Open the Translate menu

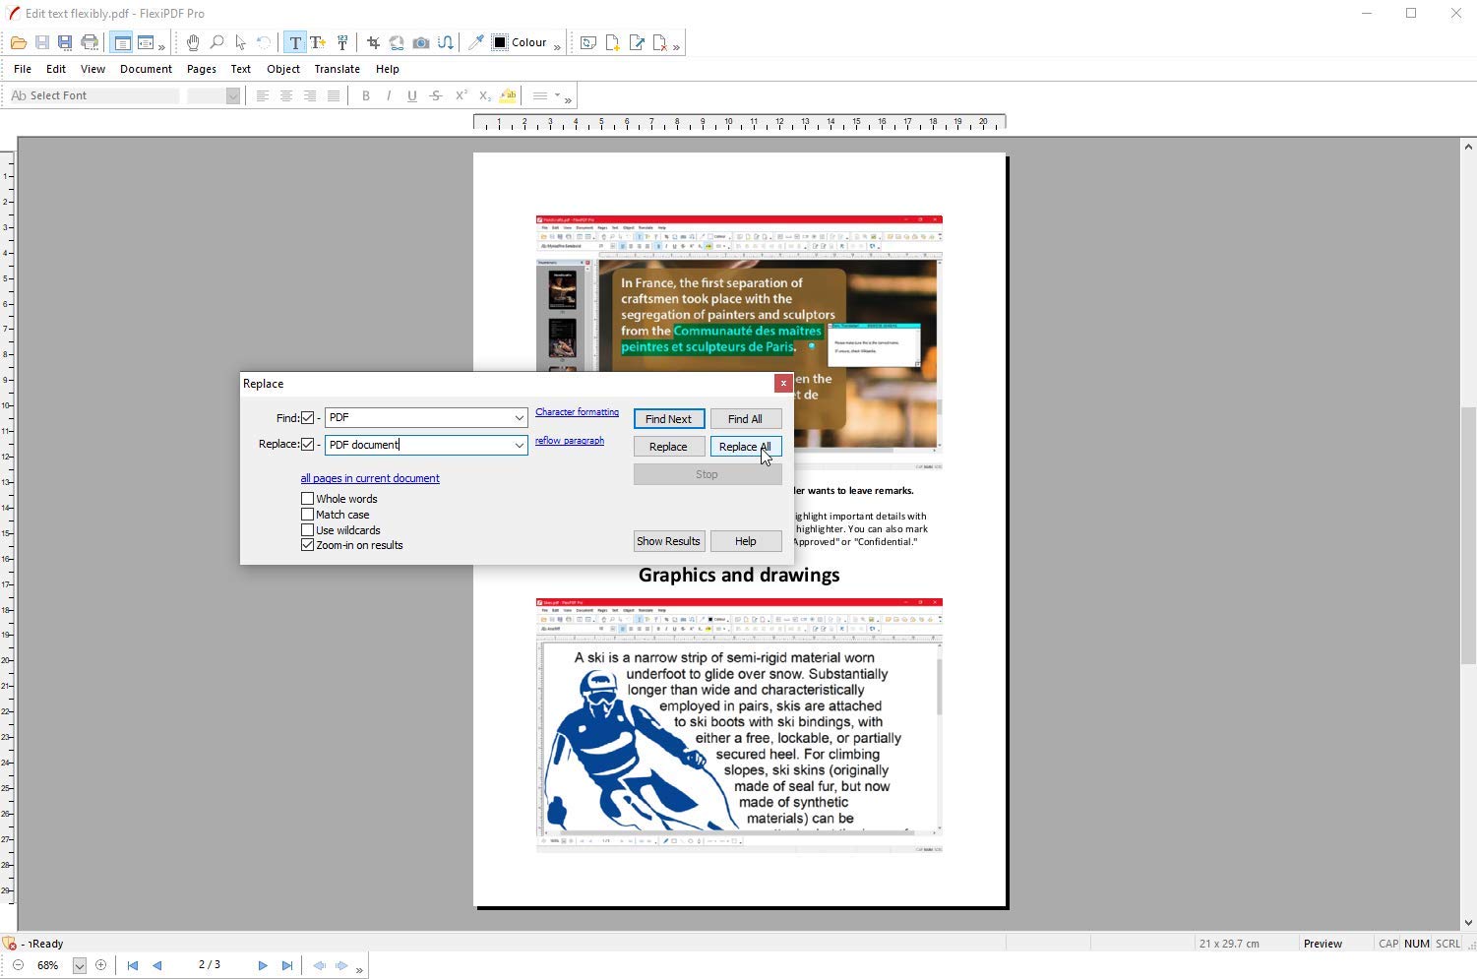(337, 69)
